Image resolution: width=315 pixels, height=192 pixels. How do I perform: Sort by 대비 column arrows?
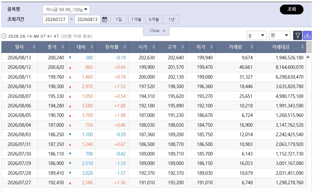(x=92, y=47)
